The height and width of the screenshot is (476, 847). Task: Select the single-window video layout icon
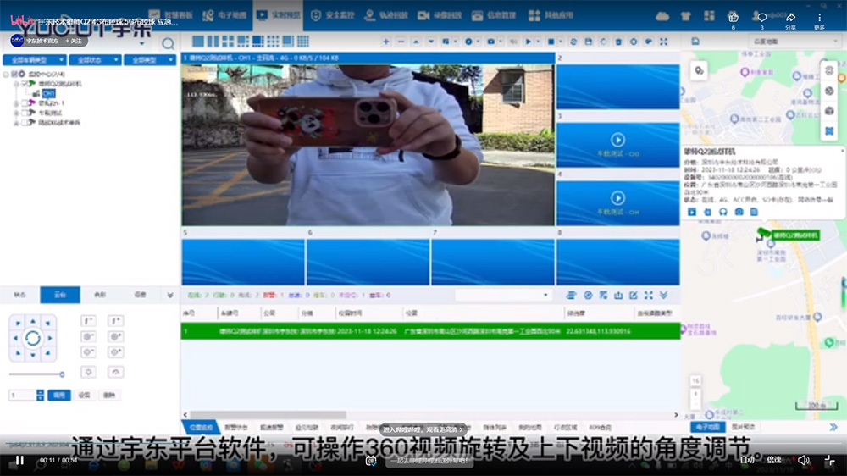(x=197, y=41)
